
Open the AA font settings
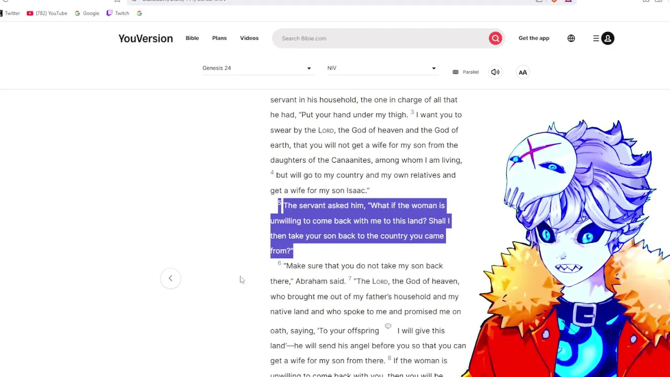point(523,72)
